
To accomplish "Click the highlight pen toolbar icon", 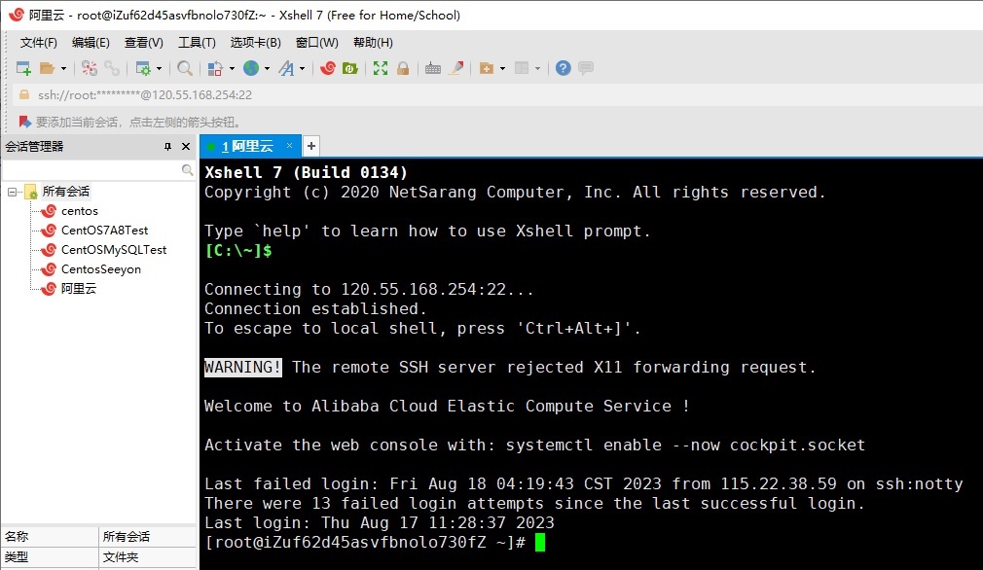I will [x=456, y=68].
